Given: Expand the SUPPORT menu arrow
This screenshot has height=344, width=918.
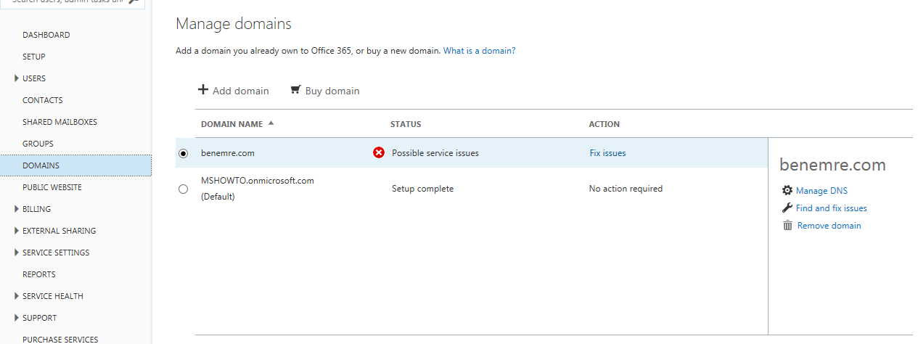Looking at the screenshot, I should (x=17, y=318).
